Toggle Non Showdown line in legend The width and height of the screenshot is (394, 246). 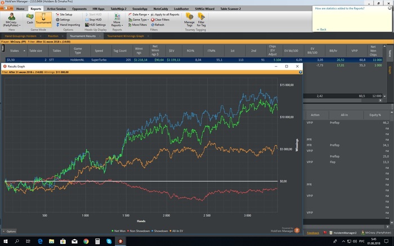(x=138, y=231)
